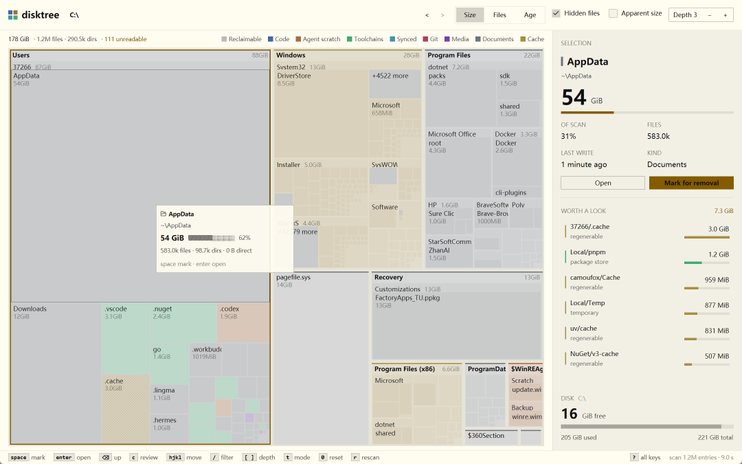Click the space mark shortcut hint
Screen dimensions: 742x464
point(27,457)
